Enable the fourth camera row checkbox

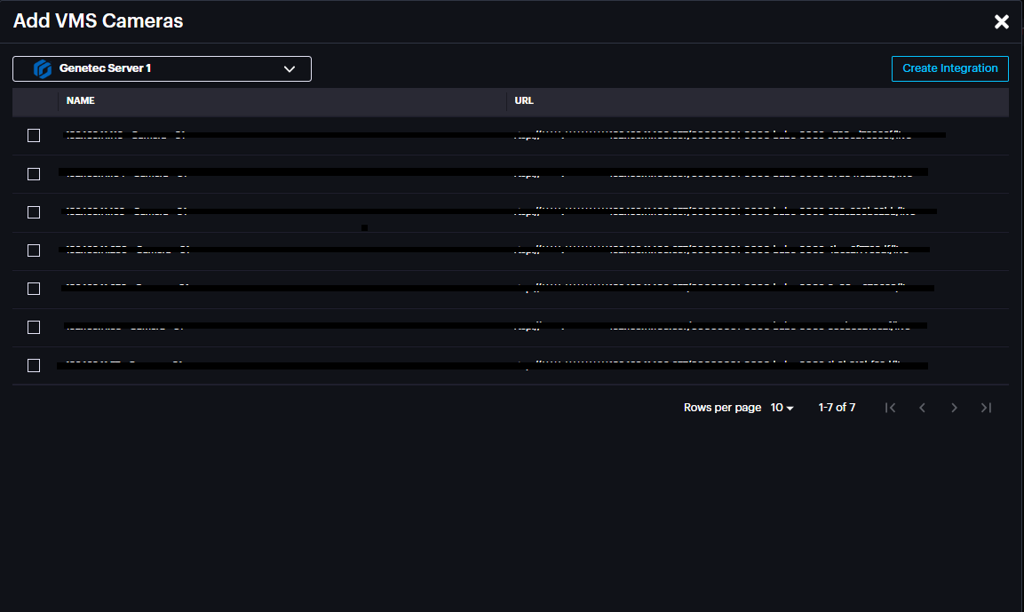click(34, 250)
